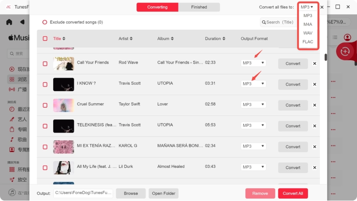
Task: Open the Browse grid sidebar item
Action: (x=18, y=79)
